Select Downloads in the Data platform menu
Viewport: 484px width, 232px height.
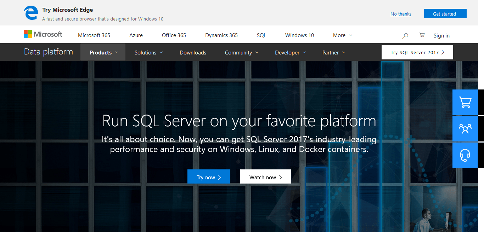[x=193, y=52]
